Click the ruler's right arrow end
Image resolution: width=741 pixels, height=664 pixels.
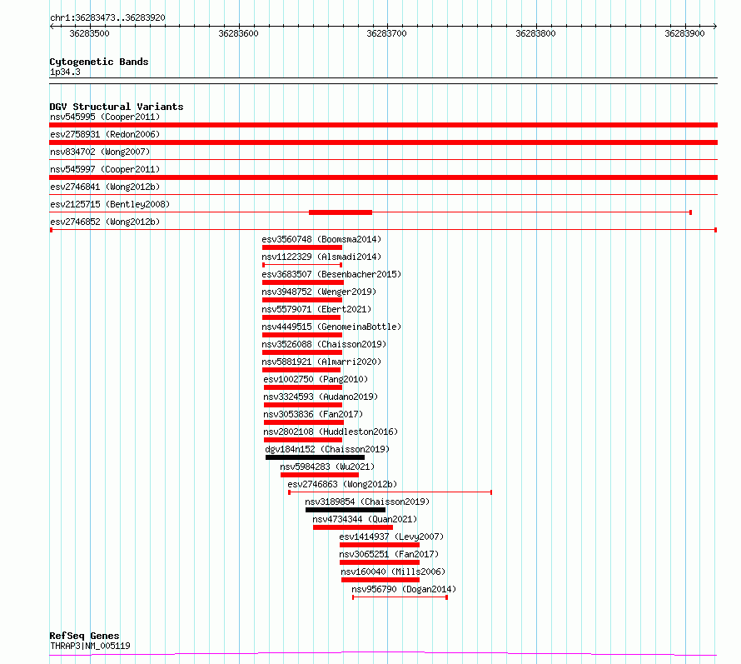pyautogui.click(x=714, y=27)
